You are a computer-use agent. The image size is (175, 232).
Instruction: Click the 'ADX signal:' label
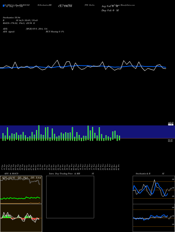coord(9,32)
